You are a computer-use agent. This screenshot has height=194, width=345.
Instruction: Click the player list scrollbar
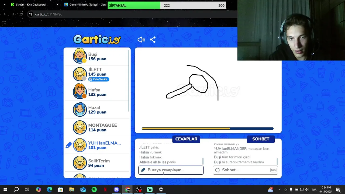pos(129,81)
